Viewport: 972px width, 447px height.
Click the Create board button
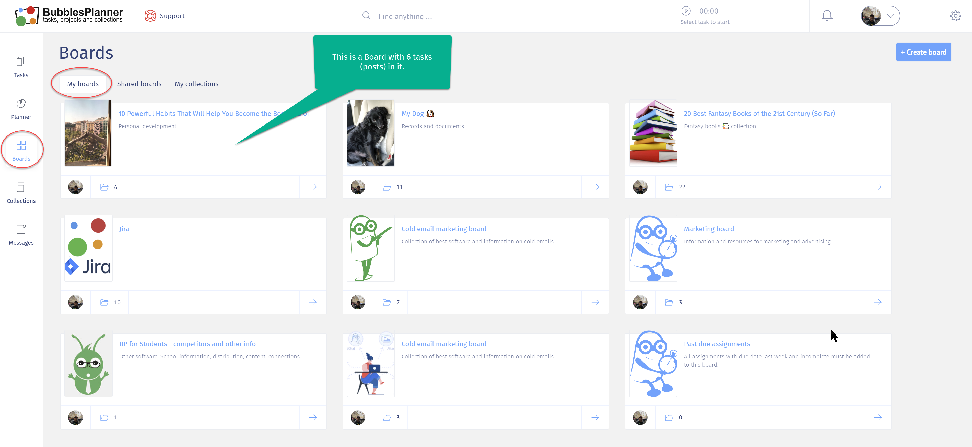tap(923, 52)
